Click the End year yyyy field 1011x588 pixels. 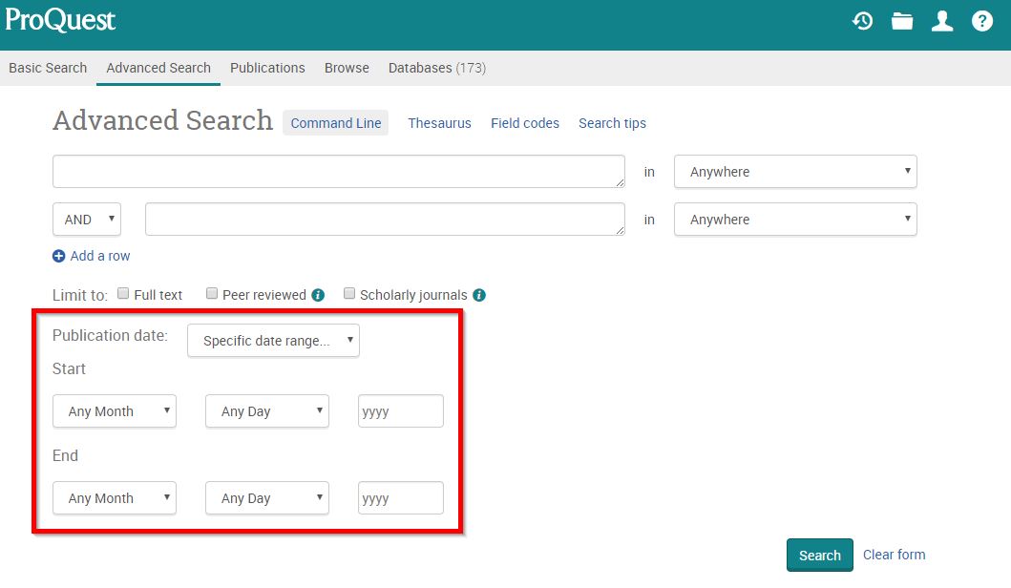coord(400,497)
